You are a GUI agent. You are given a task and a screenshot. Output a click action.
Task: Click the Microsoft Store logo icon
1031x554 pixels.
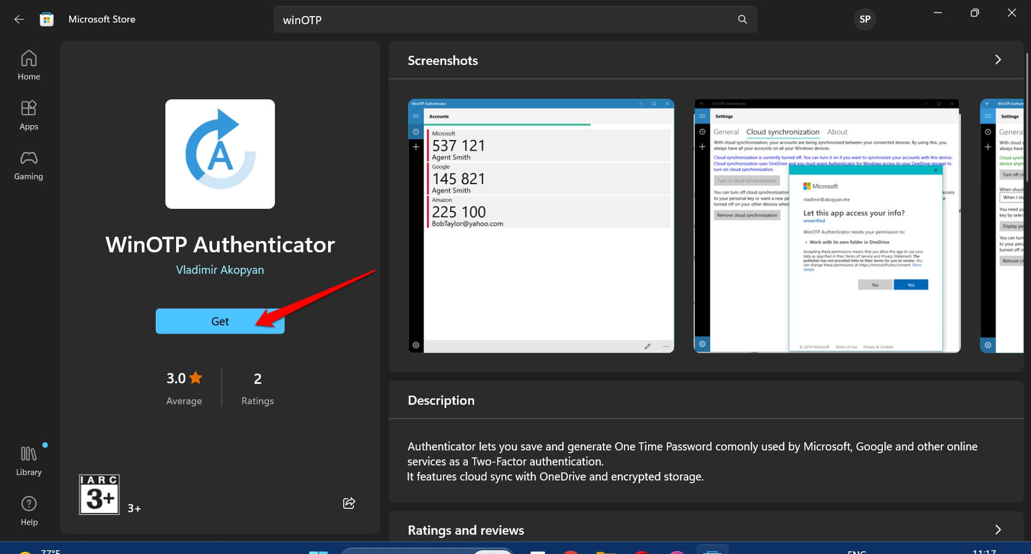(47, 19)
